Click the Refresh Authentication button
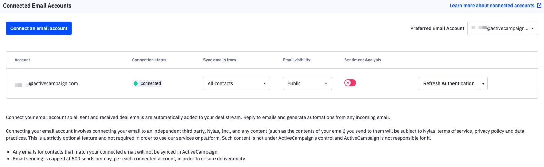The width and height of the screenshot is (544, 167). tap(449, 83)
